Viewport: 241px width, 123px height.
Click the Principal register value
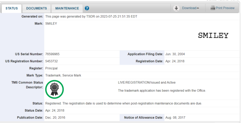click(51, 68)
